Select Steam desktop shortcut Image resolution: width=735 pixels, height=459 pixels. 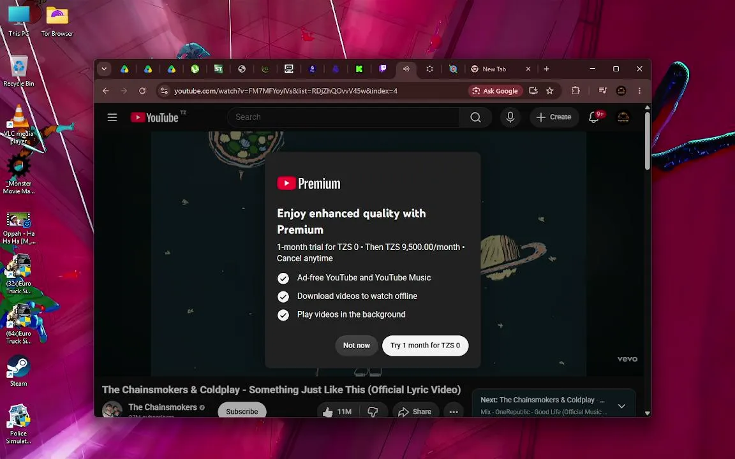pyautogui.click(x=19, y=372)
